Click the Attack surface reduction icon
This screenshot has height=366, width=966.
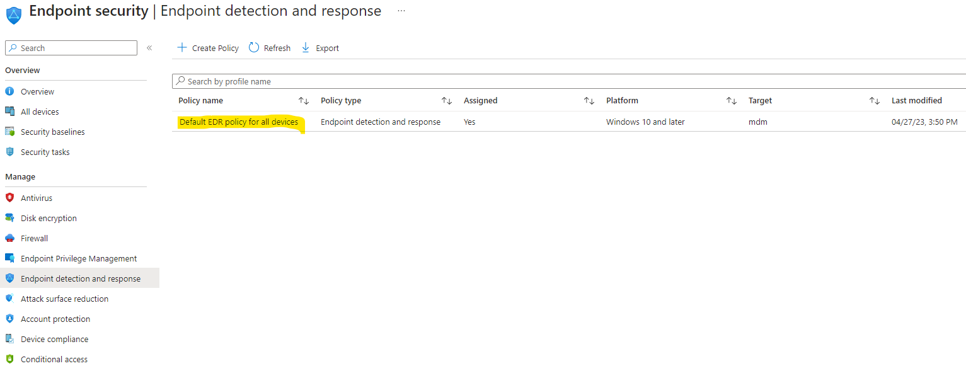9,299
